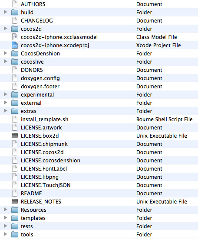Select cocos2d-iphone.xcodeproj file name
Image resolution: width=198 pixels, height=239 pixels.
55,45
